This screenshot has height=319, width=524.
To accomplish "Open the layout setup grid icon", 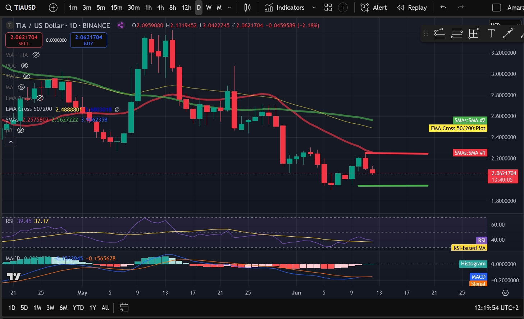I will (328, 8).
